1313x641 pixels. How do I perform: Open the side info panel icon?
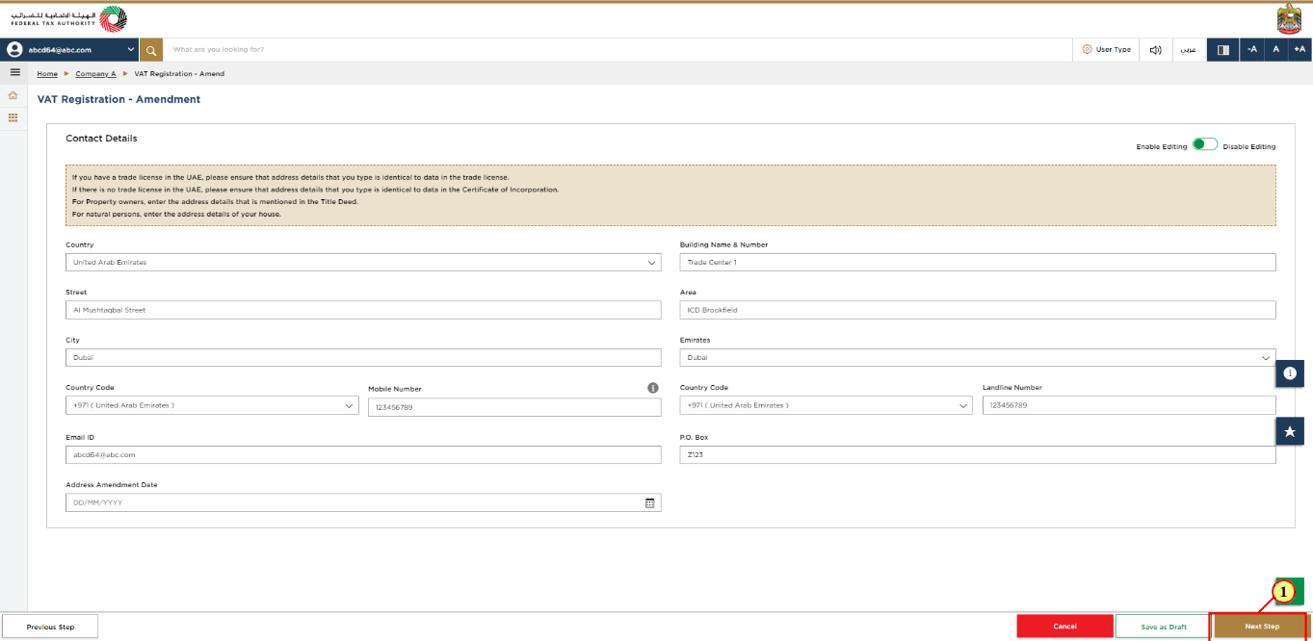(1290, 372)
